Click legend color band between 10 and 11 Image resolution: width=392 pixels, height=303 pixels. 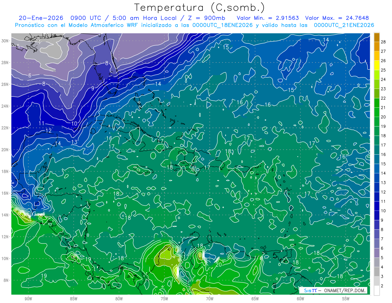(377, 206)
